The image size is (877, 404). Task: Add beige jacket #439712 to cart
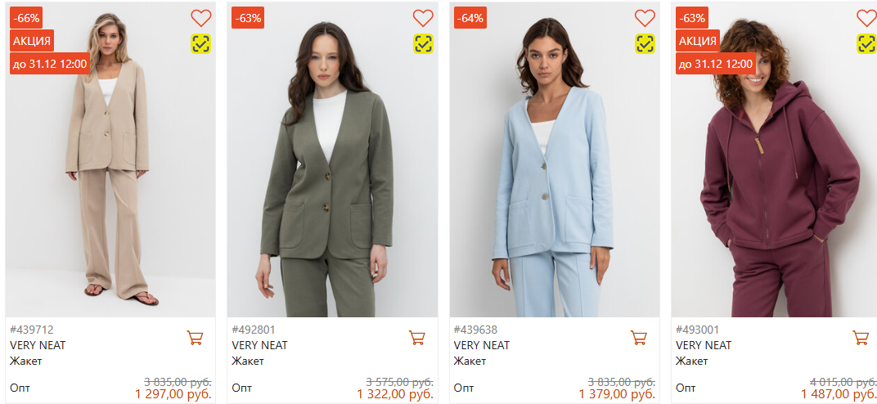click(195, 337)
